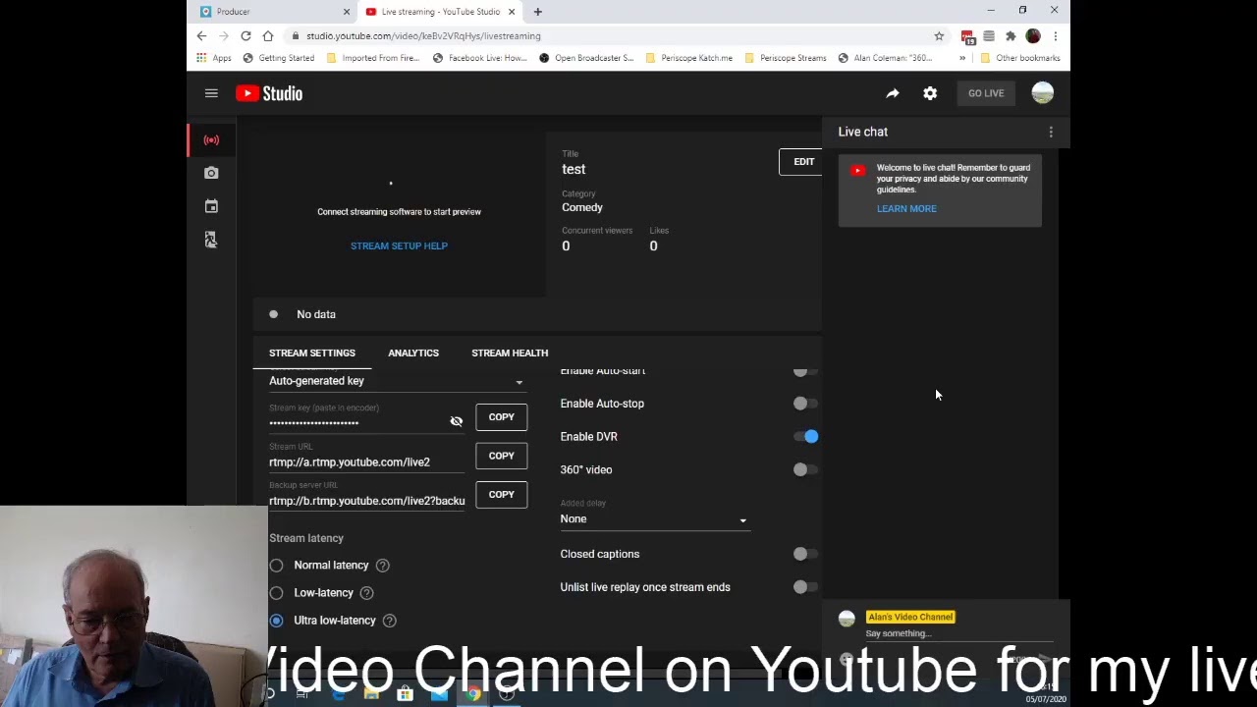Screen dimensions: 1257x707
Task: Open the Chrome extensions puzzle icon
Action: coord(1011,35)
